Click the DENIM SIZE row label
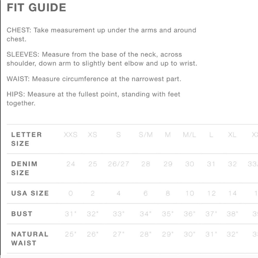 pyautogui.click(x=24, y=168)
